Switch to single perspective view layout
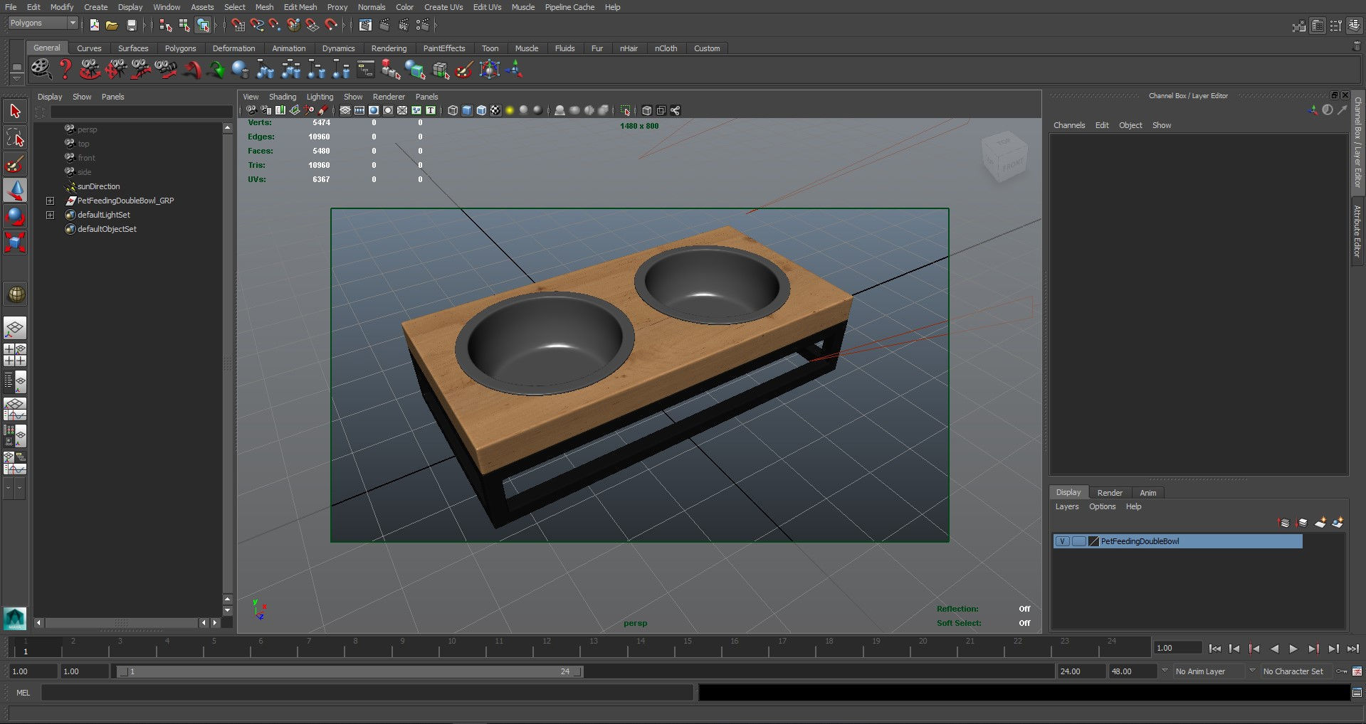1366x724 pixels. coord(15,328)
